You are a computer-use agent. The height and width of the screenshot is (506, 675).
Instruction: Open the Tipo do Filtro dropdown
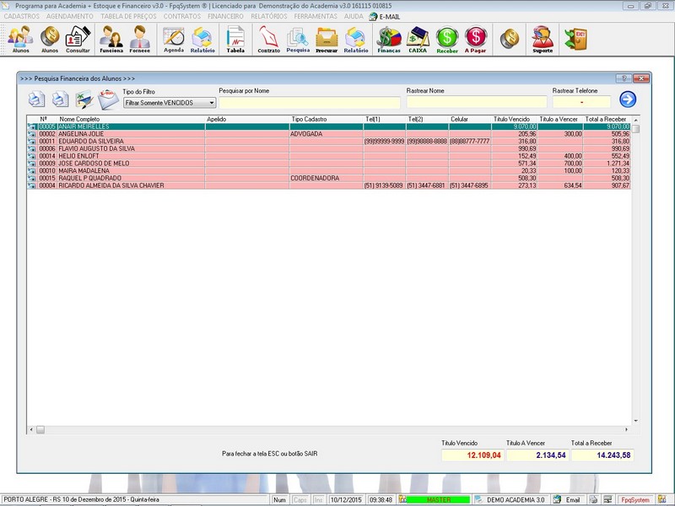(x=170, y=103)
